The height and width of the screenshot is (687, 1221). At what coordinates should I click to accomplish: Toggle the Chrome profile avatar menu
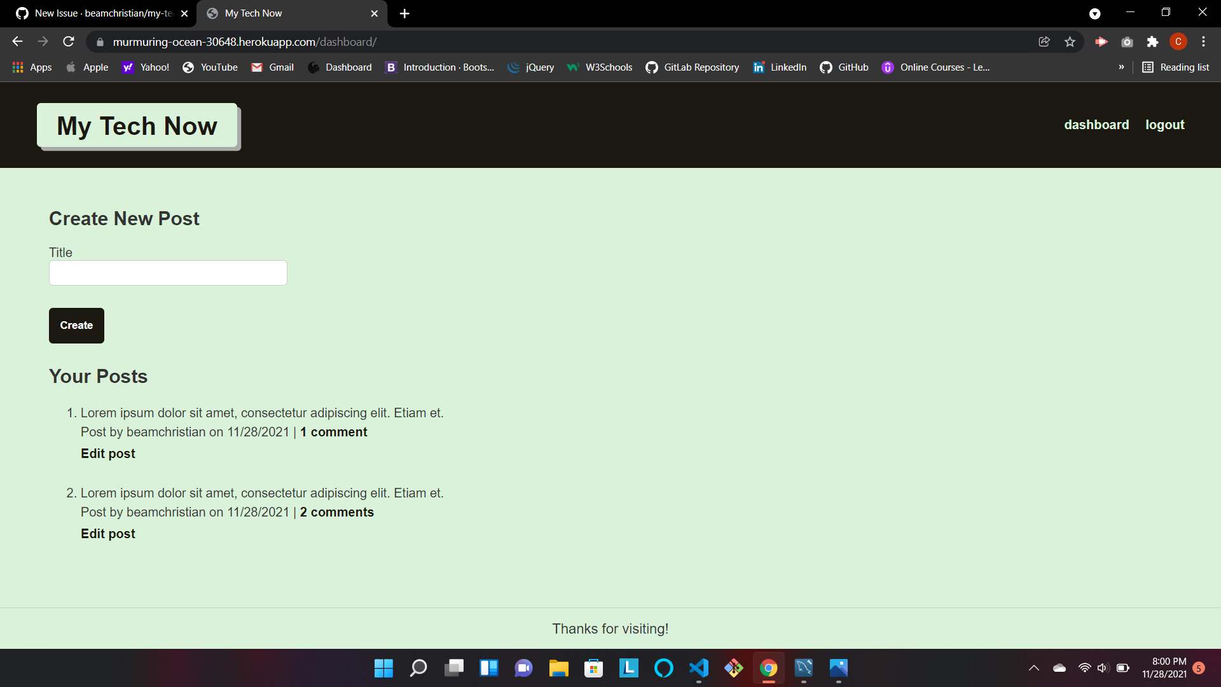(x=1178, y=41)
